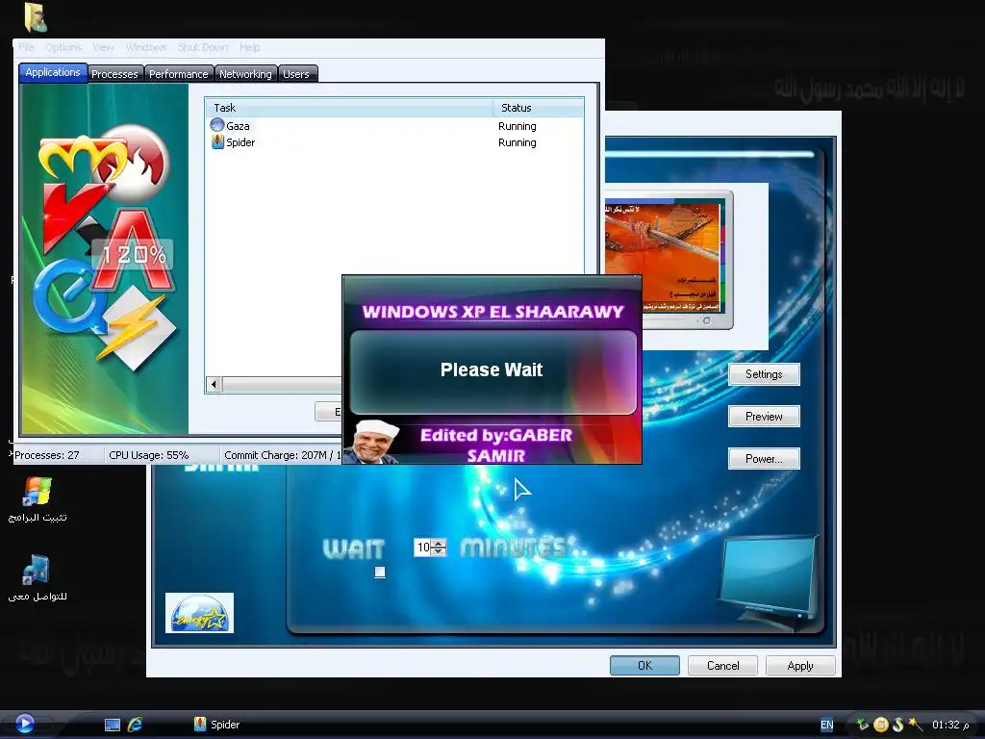Click Please Wait panel

pos(493,372)
